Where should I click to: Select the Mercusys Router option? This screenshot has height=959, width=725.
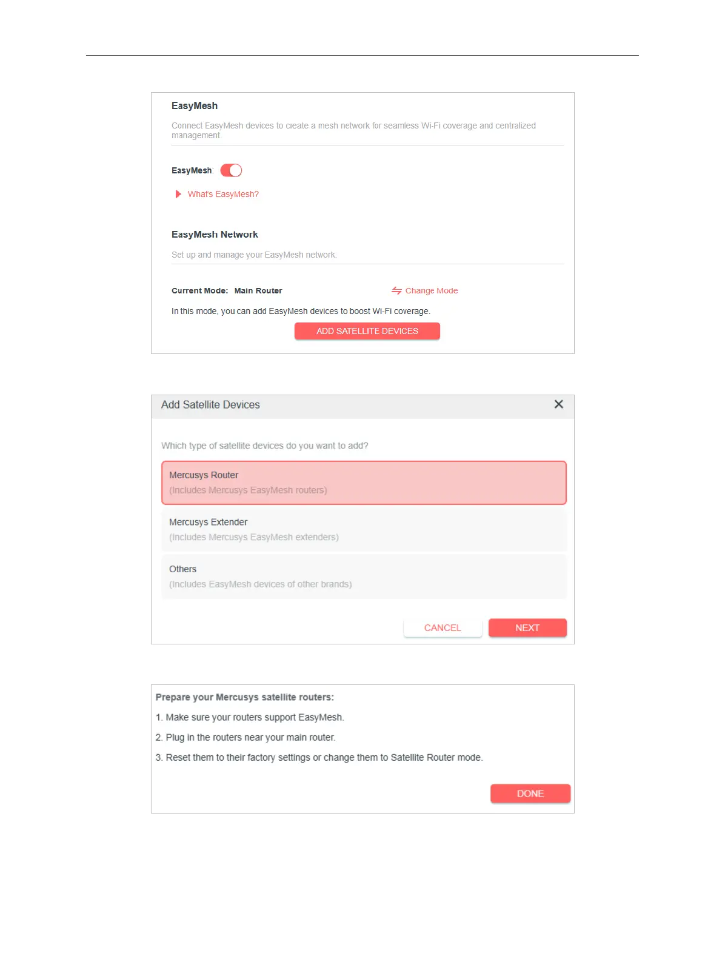coord(364,483)
